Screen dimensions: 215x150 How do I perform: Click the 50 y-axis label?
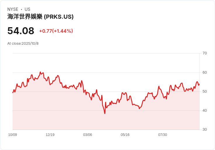click(x=205, y=92)
